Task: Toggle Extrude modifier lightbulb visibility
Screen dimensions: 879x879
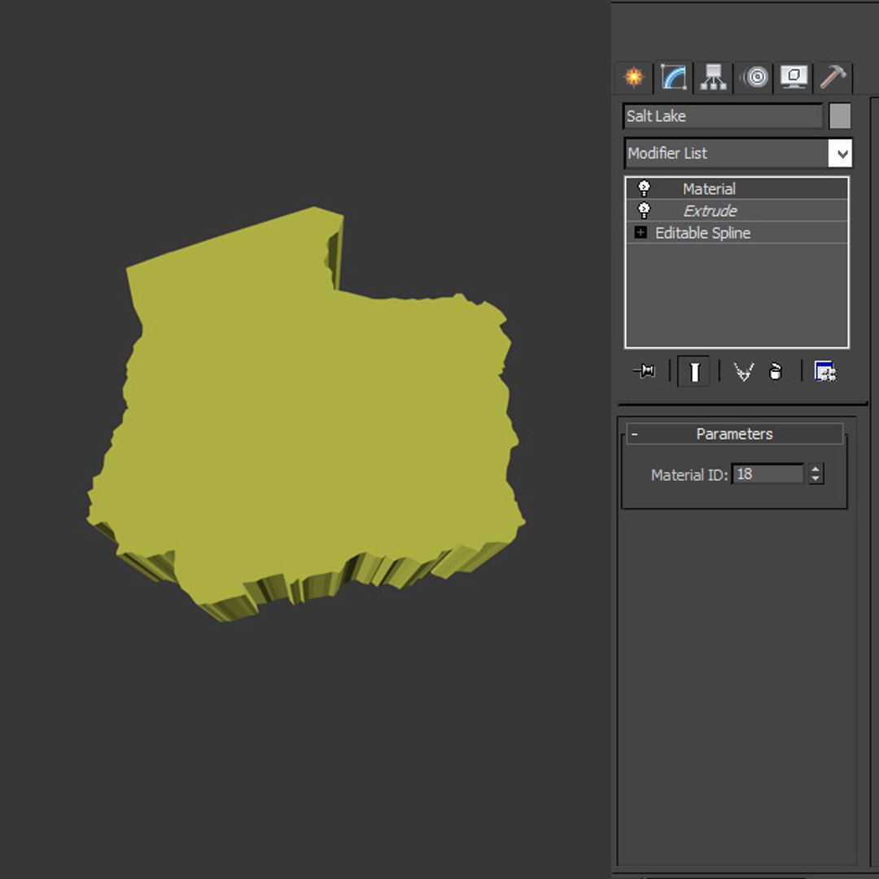Action: [644, 210]
